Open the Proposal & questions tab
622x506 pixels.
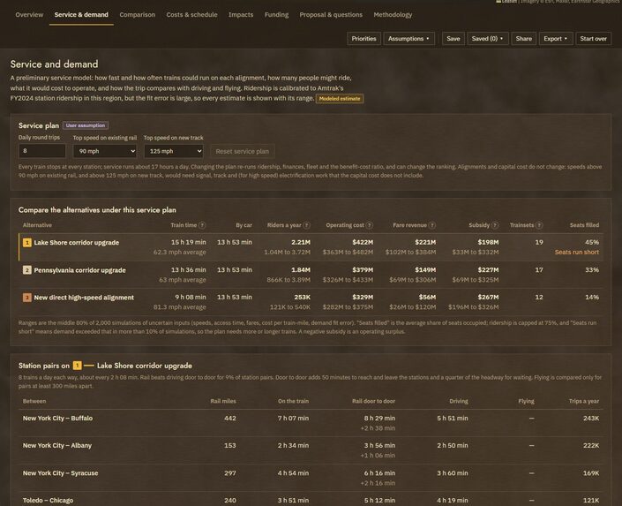click(x=331, y=15)
